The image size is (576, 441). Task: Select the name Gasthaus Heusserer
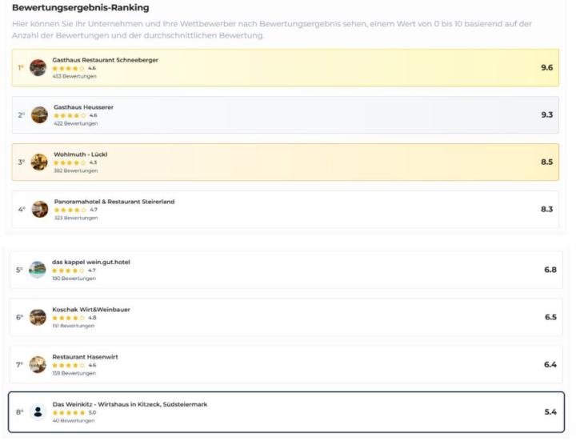click(83, 107)
